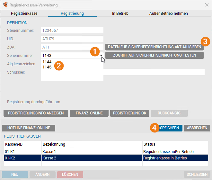Click into the Steuernummer field
The image size is (212, 180).
coord(72,31)
